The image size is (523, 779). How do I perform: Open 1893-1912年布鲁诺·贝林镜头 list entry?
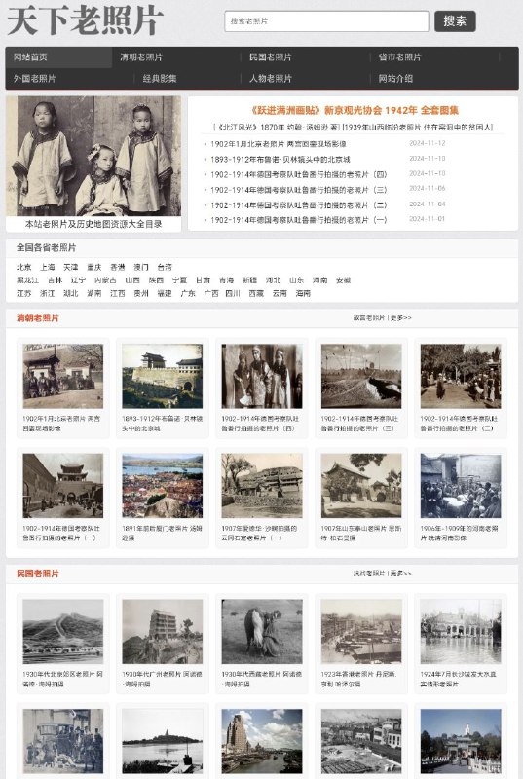280,160
